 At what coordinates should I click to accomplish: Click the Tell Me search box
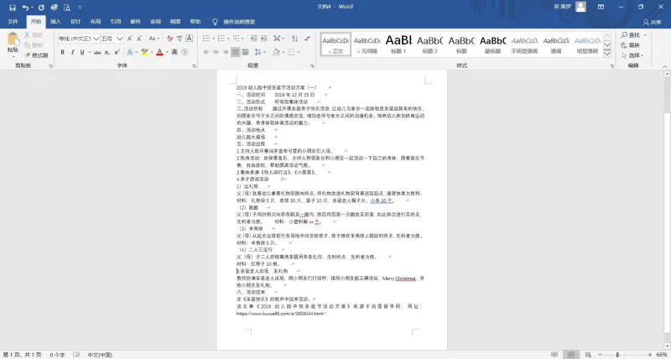click(x=239, y=22)
